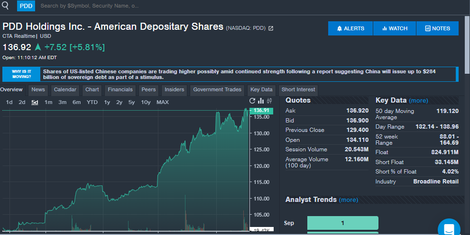470x235 pixels.
Task: Open Analyst Trends (more) link
Action: 349,200
